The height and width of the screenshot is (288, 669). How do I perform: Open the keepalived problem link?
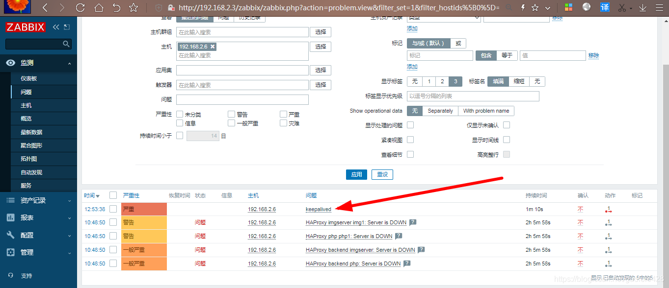pos(319,209)
